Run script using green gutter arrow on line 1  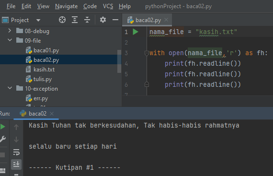coord(136,32)
